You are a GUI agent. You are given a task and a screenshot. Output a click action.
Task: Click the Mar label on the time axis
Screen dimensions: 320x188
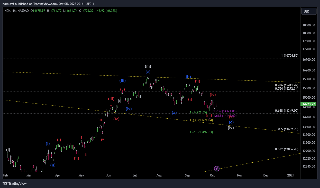(x=29, y=175)
